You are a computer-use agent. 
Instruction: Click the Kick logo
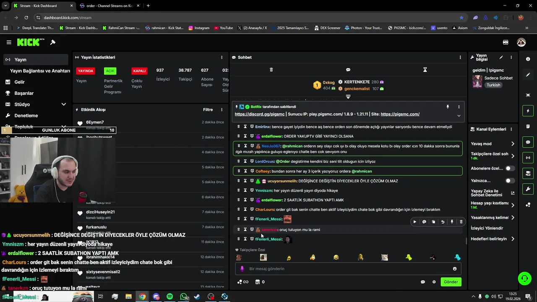coord(31,42)
